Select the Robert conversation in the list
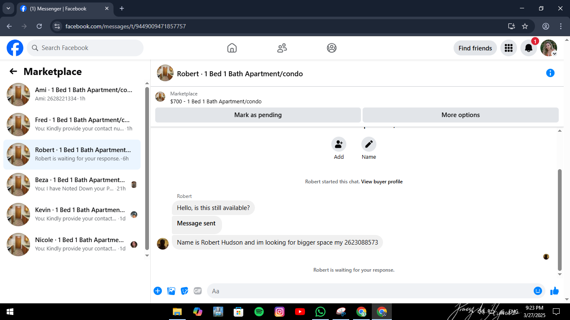 72,155
